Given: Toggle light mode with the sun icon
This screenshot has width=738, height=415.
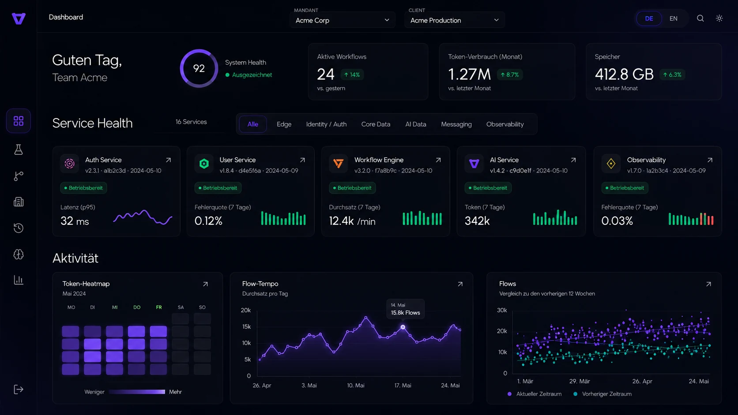Looking at the screenshot, I should coord(719,19).
